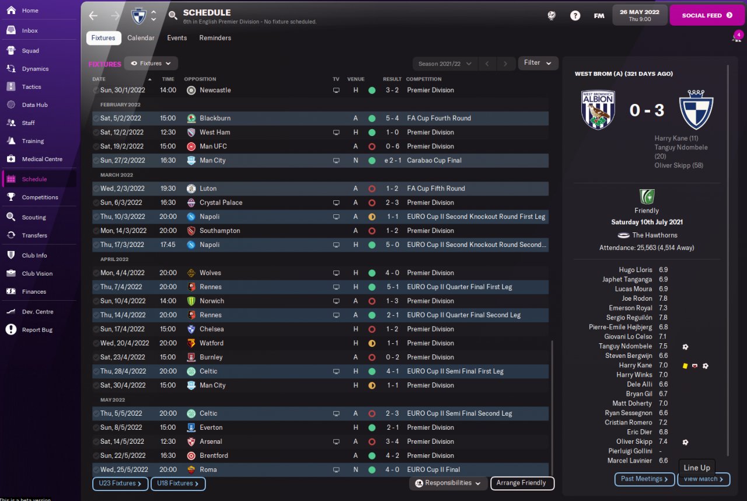Click the Napoli badge on the 10/3/2022 row
The width and height of the screenshot is (747, 501).
191,217
